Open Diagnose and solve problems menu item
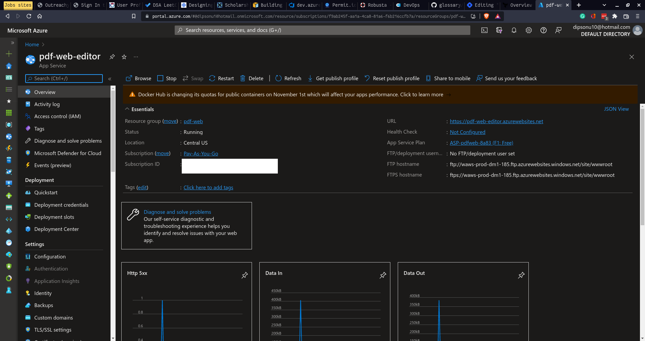The image size is (645, 341). click(x=64, y=141)
